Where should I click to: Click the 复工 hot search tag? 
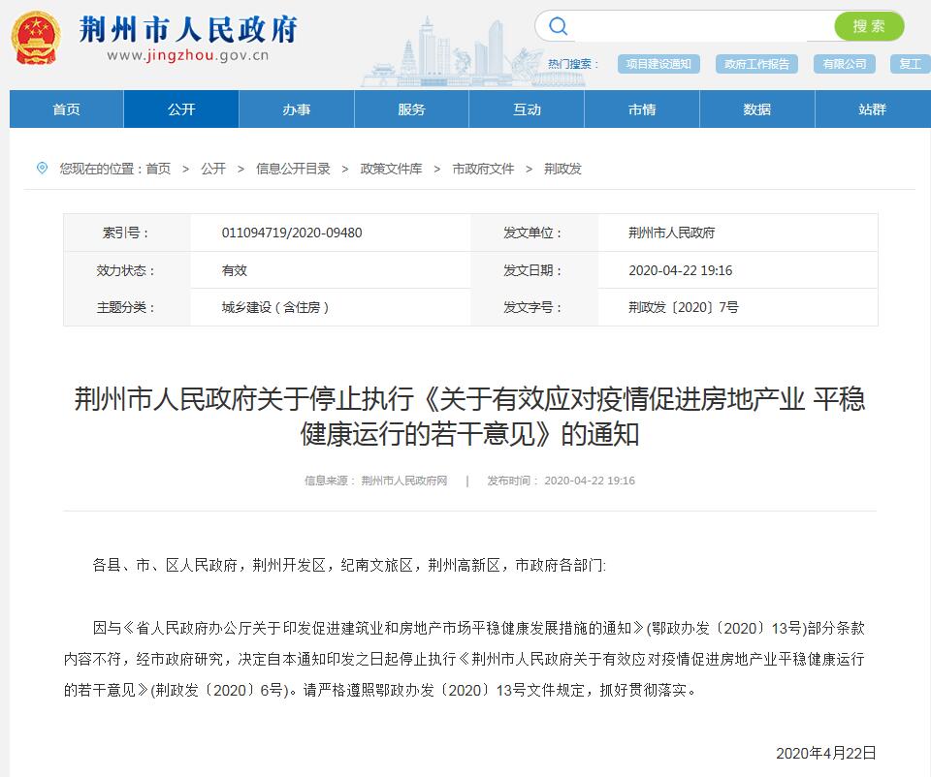click(910, 63)
